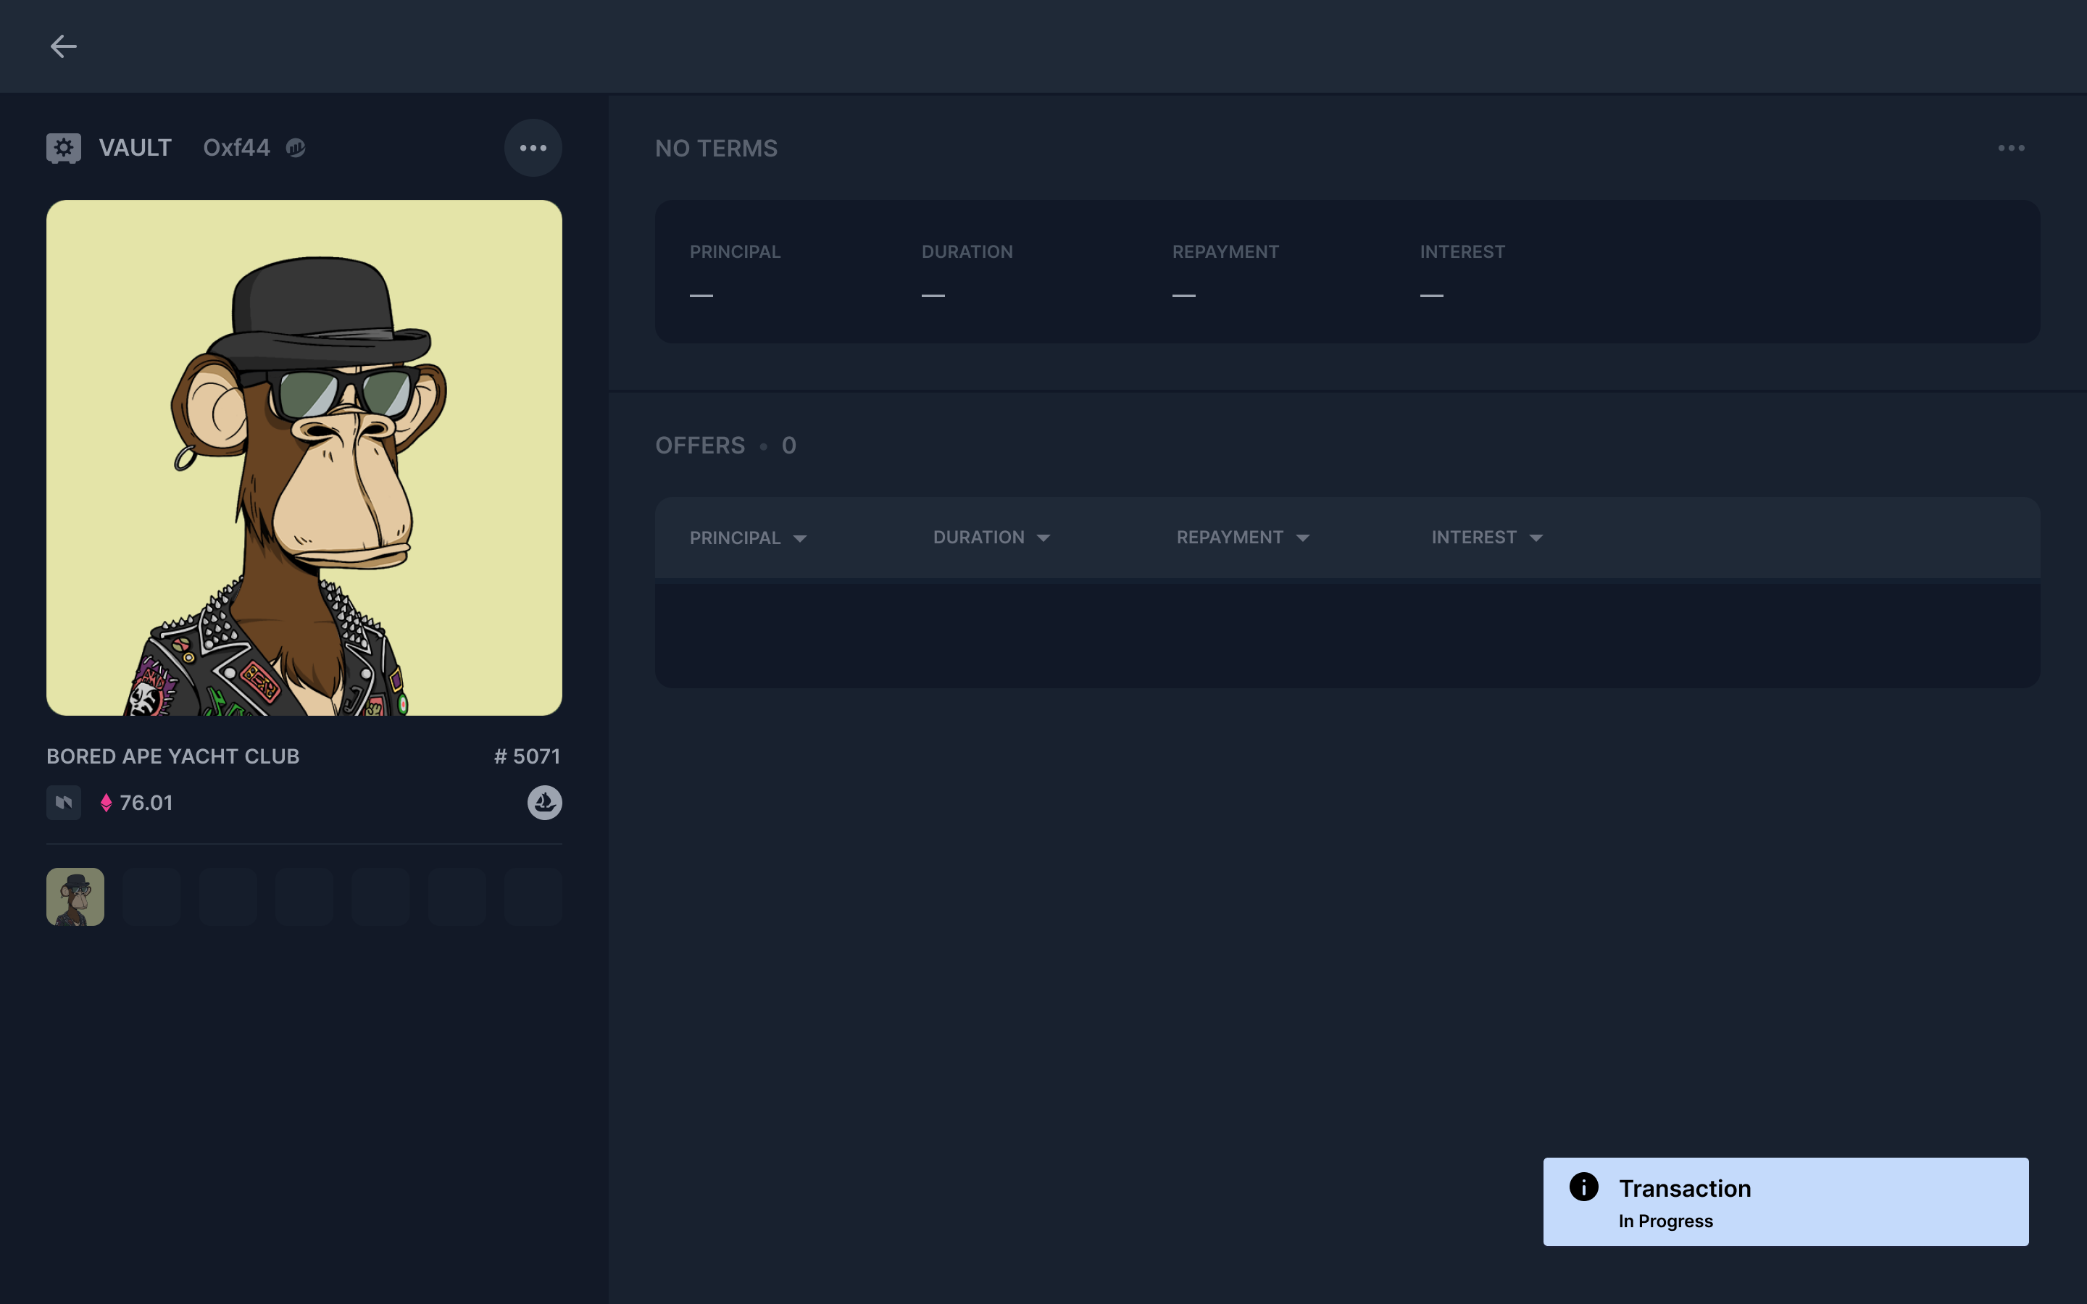Click the last empty vault slot
The image size is (2087, 1304).
point(533,897)
